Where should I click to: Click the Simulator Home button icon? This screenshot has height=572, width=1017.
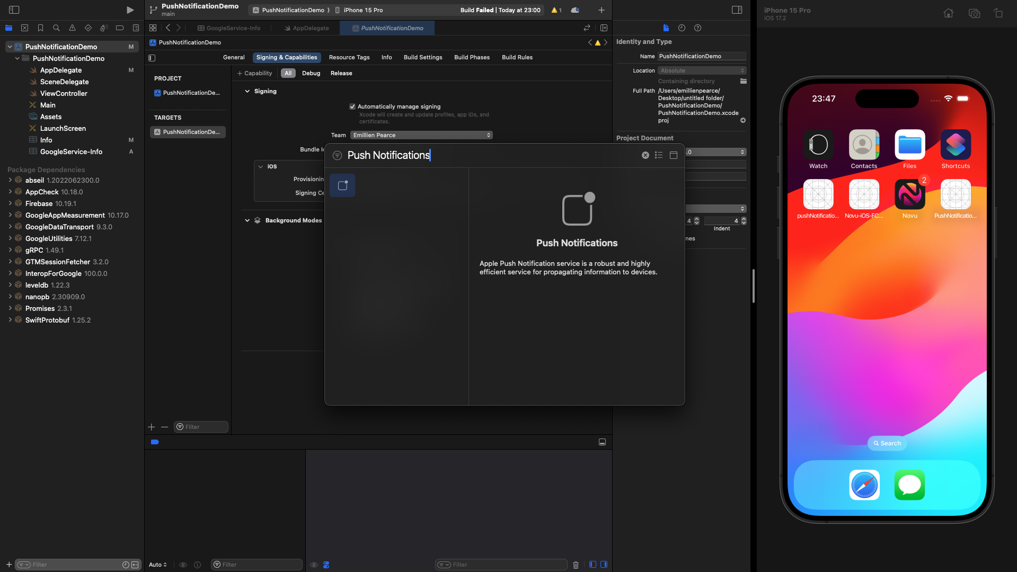(x=948, y=14)
